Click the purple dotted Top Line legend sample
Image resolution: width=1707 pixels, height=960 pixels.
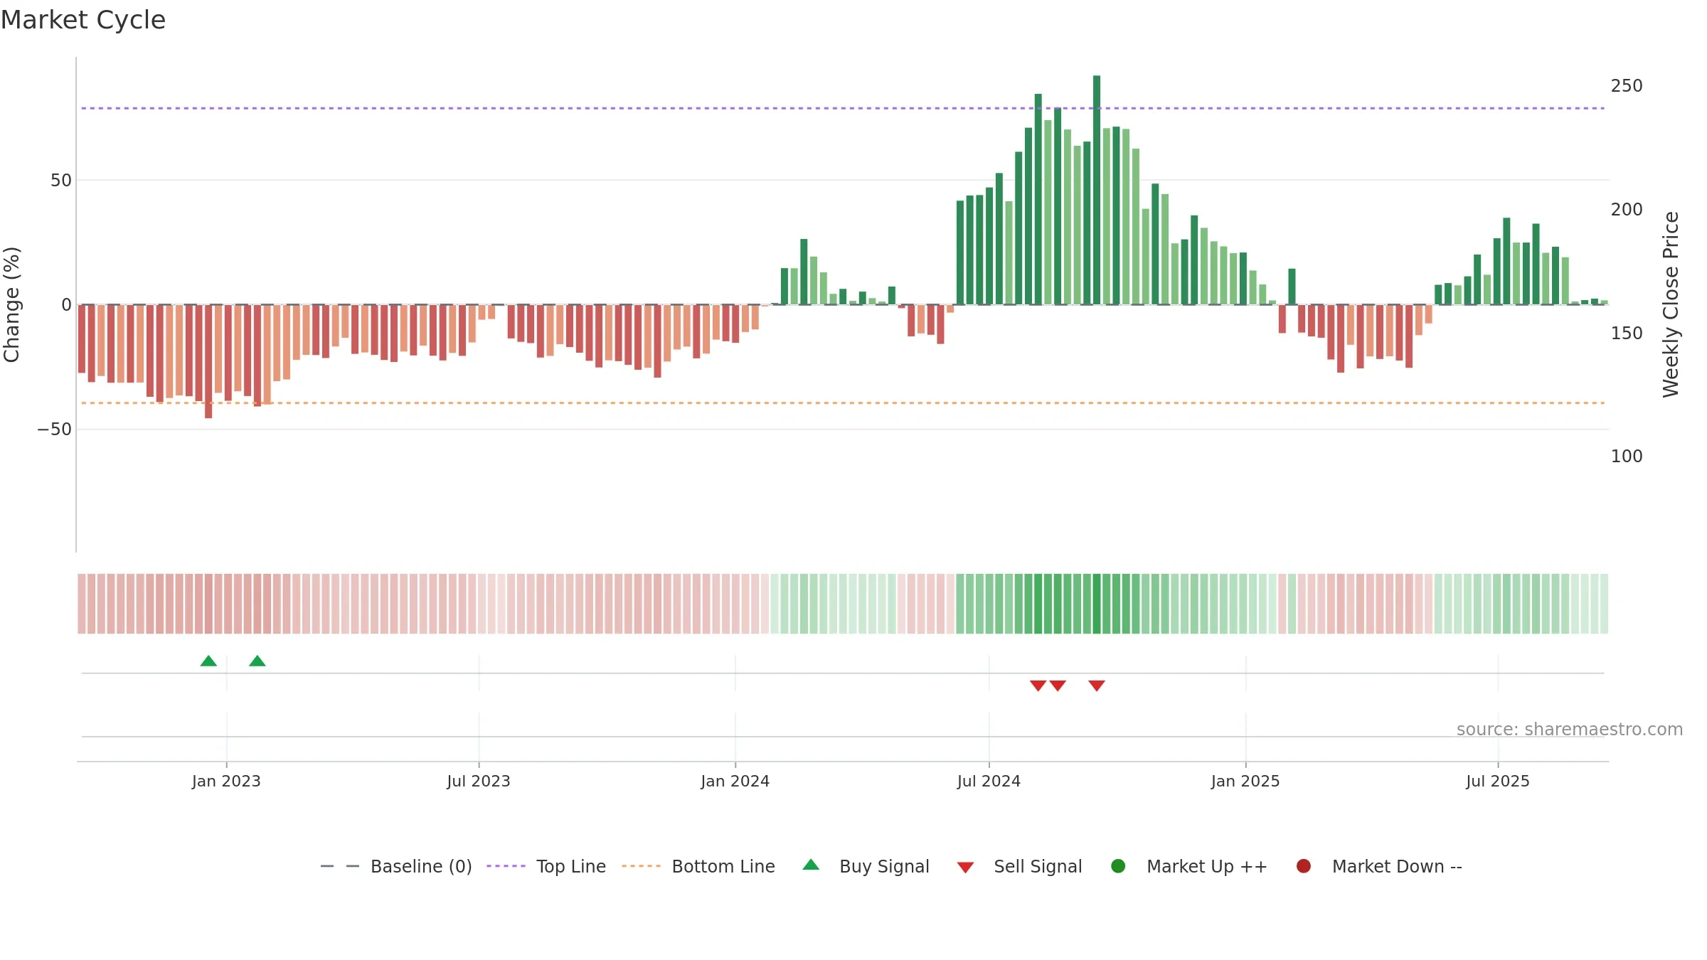click(506, 866)
